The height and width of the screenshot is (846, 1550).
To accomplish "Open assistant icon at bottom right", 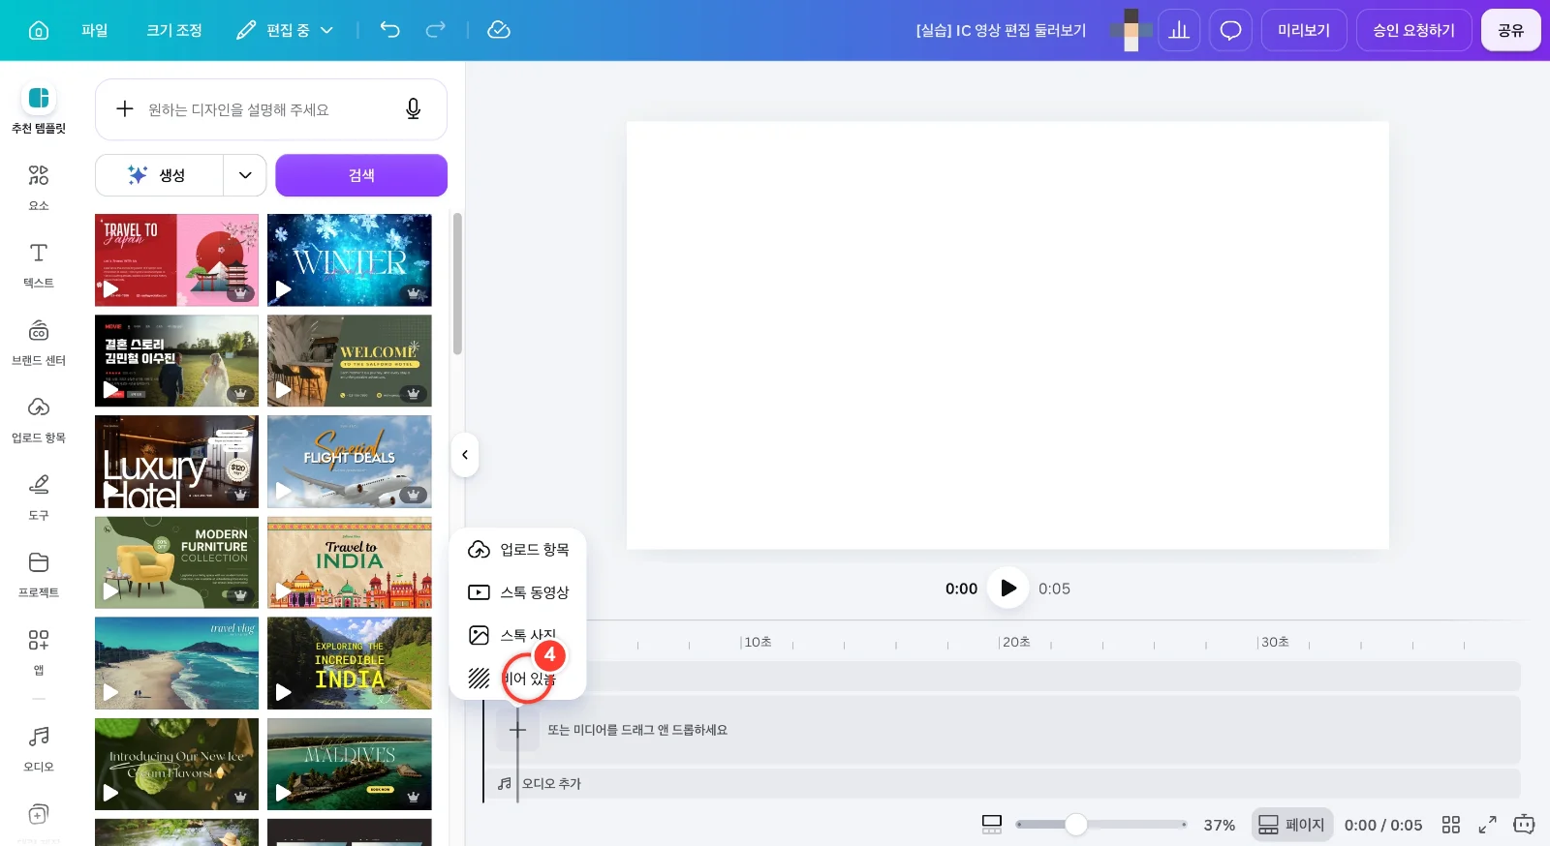I will point(1524,825).
